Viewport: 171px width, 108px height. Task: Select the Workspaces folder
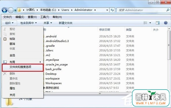click(54, 83)
